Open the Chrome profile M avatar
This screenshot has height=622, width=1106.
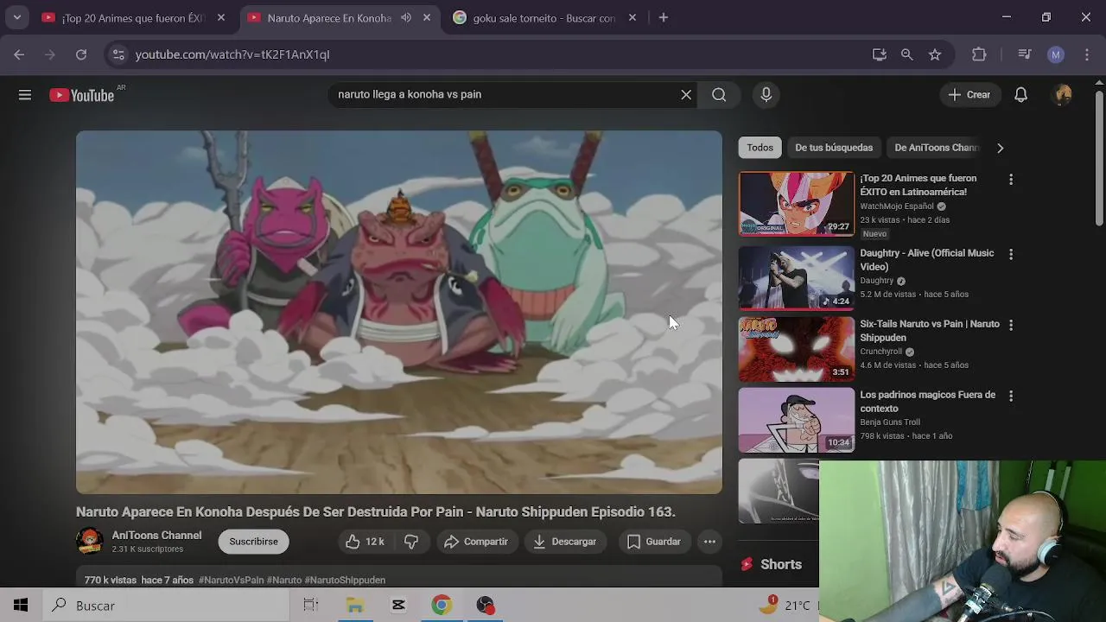[1056, 54]
